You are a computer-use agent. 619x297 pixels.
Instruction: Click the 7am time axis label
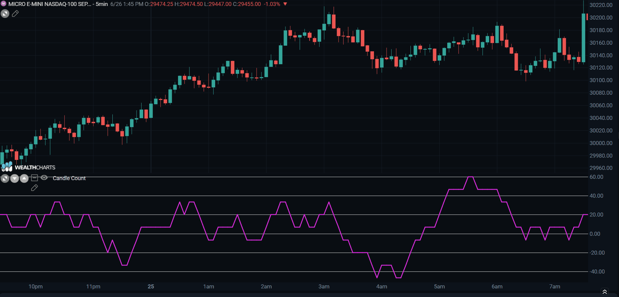(555, 286)
